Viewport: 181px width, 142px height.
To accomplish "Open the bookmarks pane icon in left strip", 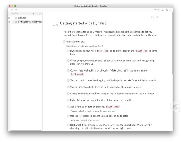I will point(9,22).
